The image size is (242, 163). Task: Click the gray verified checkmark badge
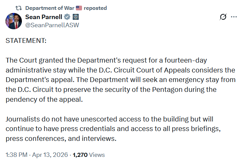pyautogui.click(x=67, y=17)
